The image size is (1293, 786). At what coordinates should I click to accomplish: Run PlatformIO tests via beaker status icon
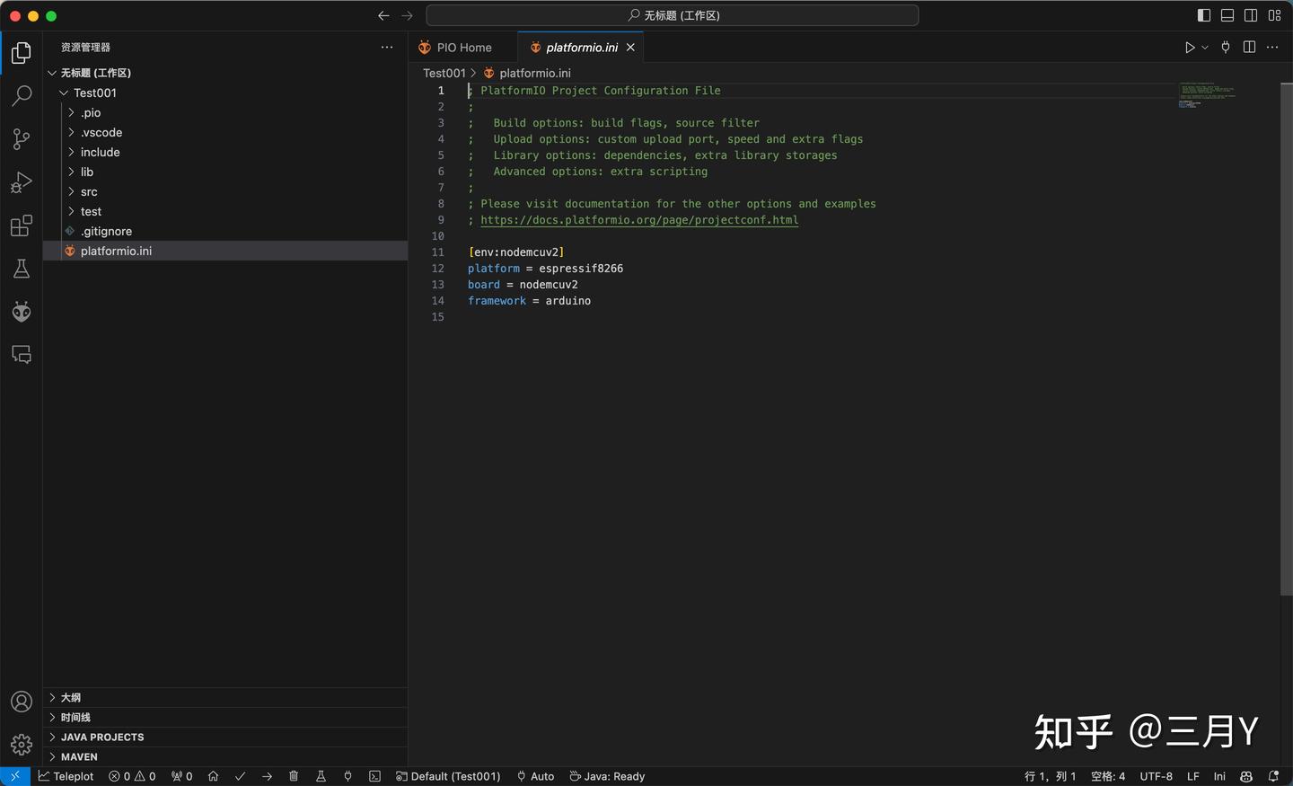321,776
